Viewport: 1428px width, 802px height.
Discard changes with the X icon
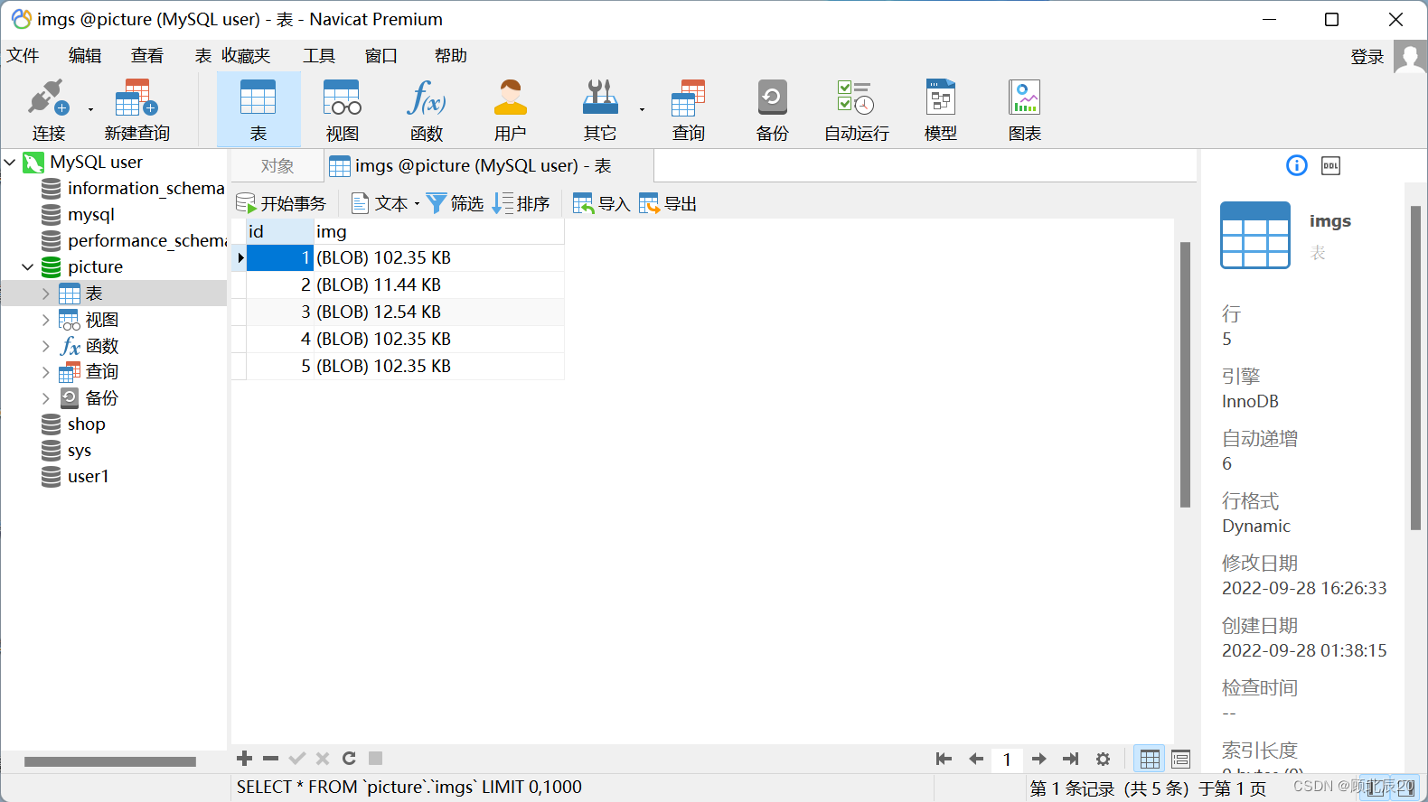point(323,759)
